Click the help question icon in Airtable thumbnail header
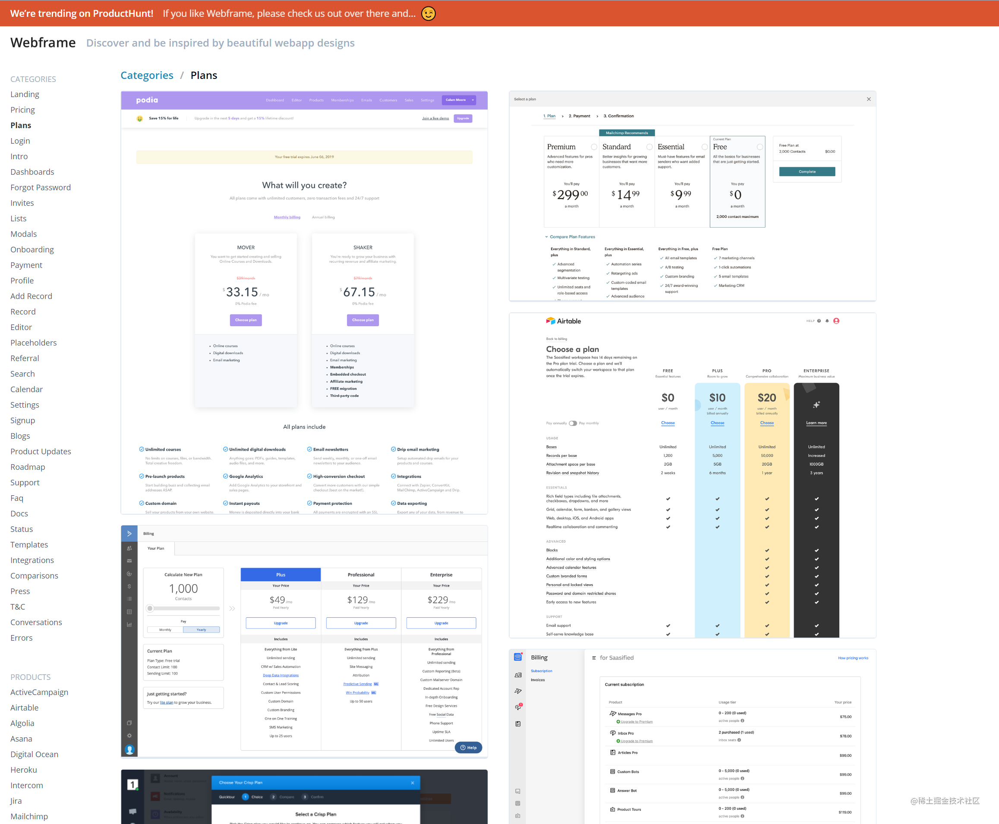This screenshot has width=999, height=824. pyautogui.click(x=819, y=321)
